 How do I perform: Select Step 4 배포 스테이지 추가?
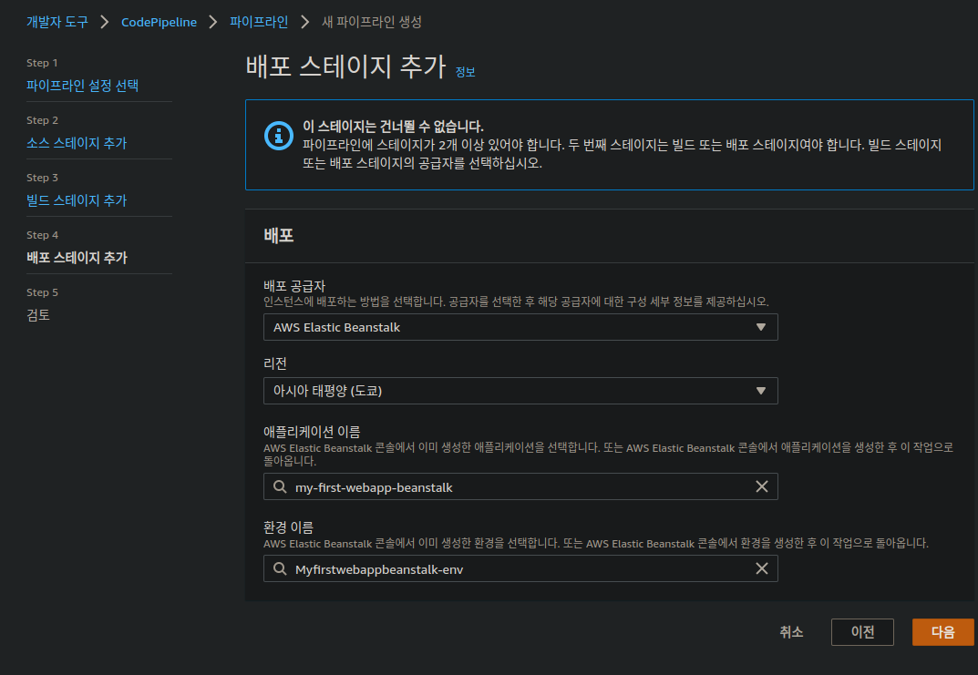pos(77,258)
